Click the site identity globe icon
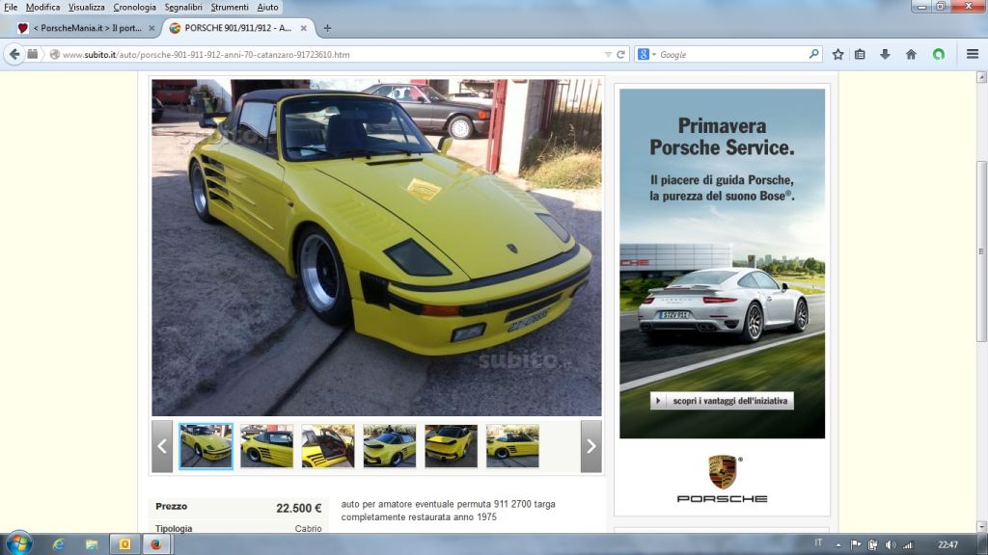This screenshot has width=988, height=555. (x=55, y=55)
